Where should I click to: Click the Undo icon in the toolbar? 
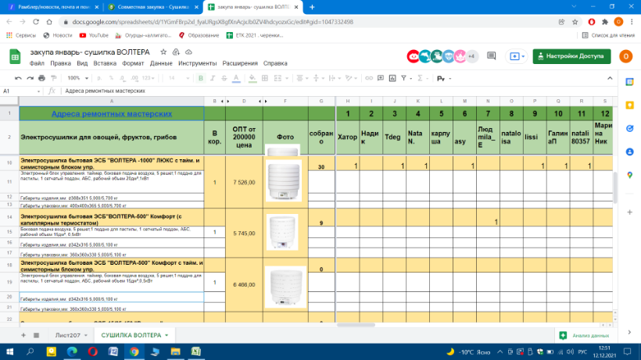click(x=18, y=78)
